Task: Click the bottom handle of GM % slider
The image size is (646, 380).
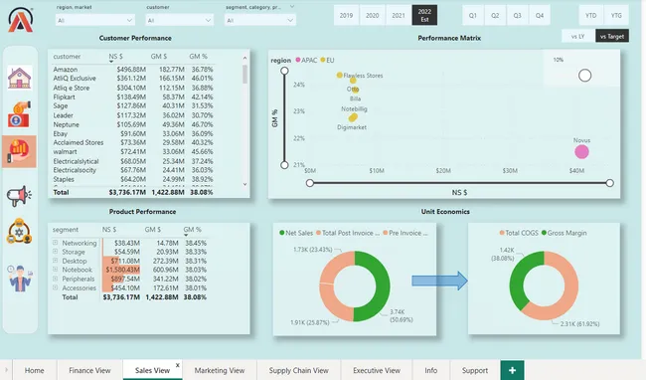Action: pyautogui.click(x=284, y=165)
